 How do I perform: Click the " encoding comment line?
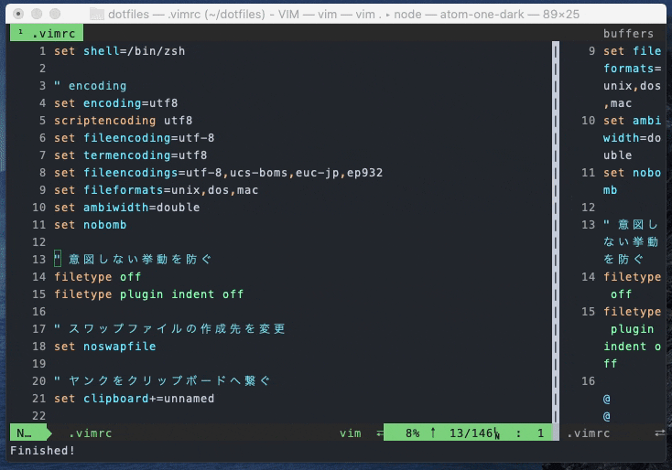tap(90, 86)
